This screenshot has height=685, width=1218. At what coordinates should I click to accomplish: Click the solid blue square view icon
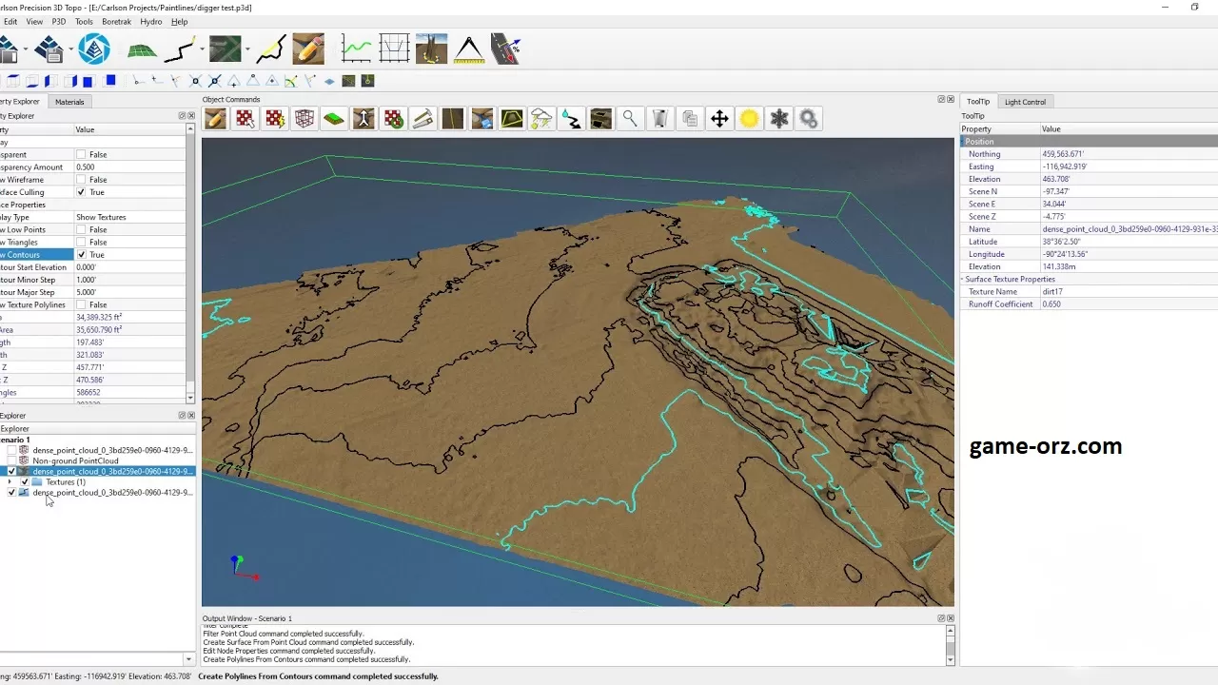[110, 81]
